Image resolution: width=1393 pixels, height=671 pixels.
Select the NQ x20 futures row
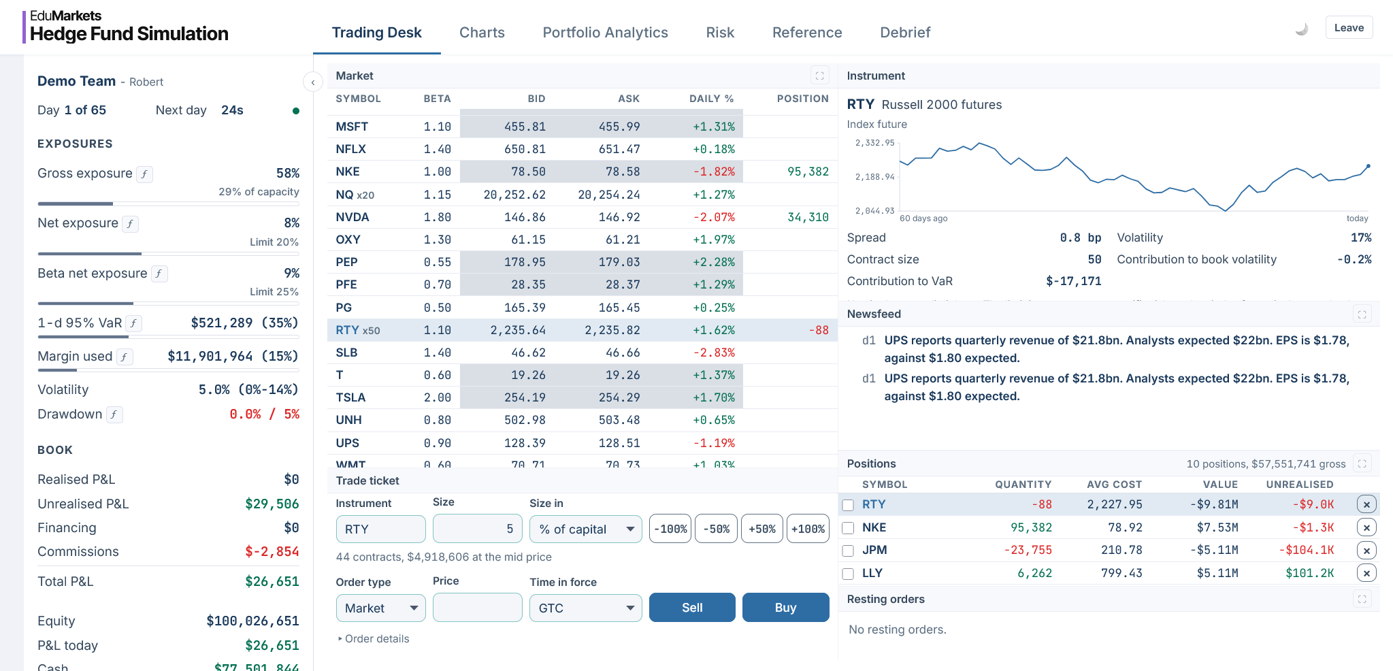pos(582,195)
